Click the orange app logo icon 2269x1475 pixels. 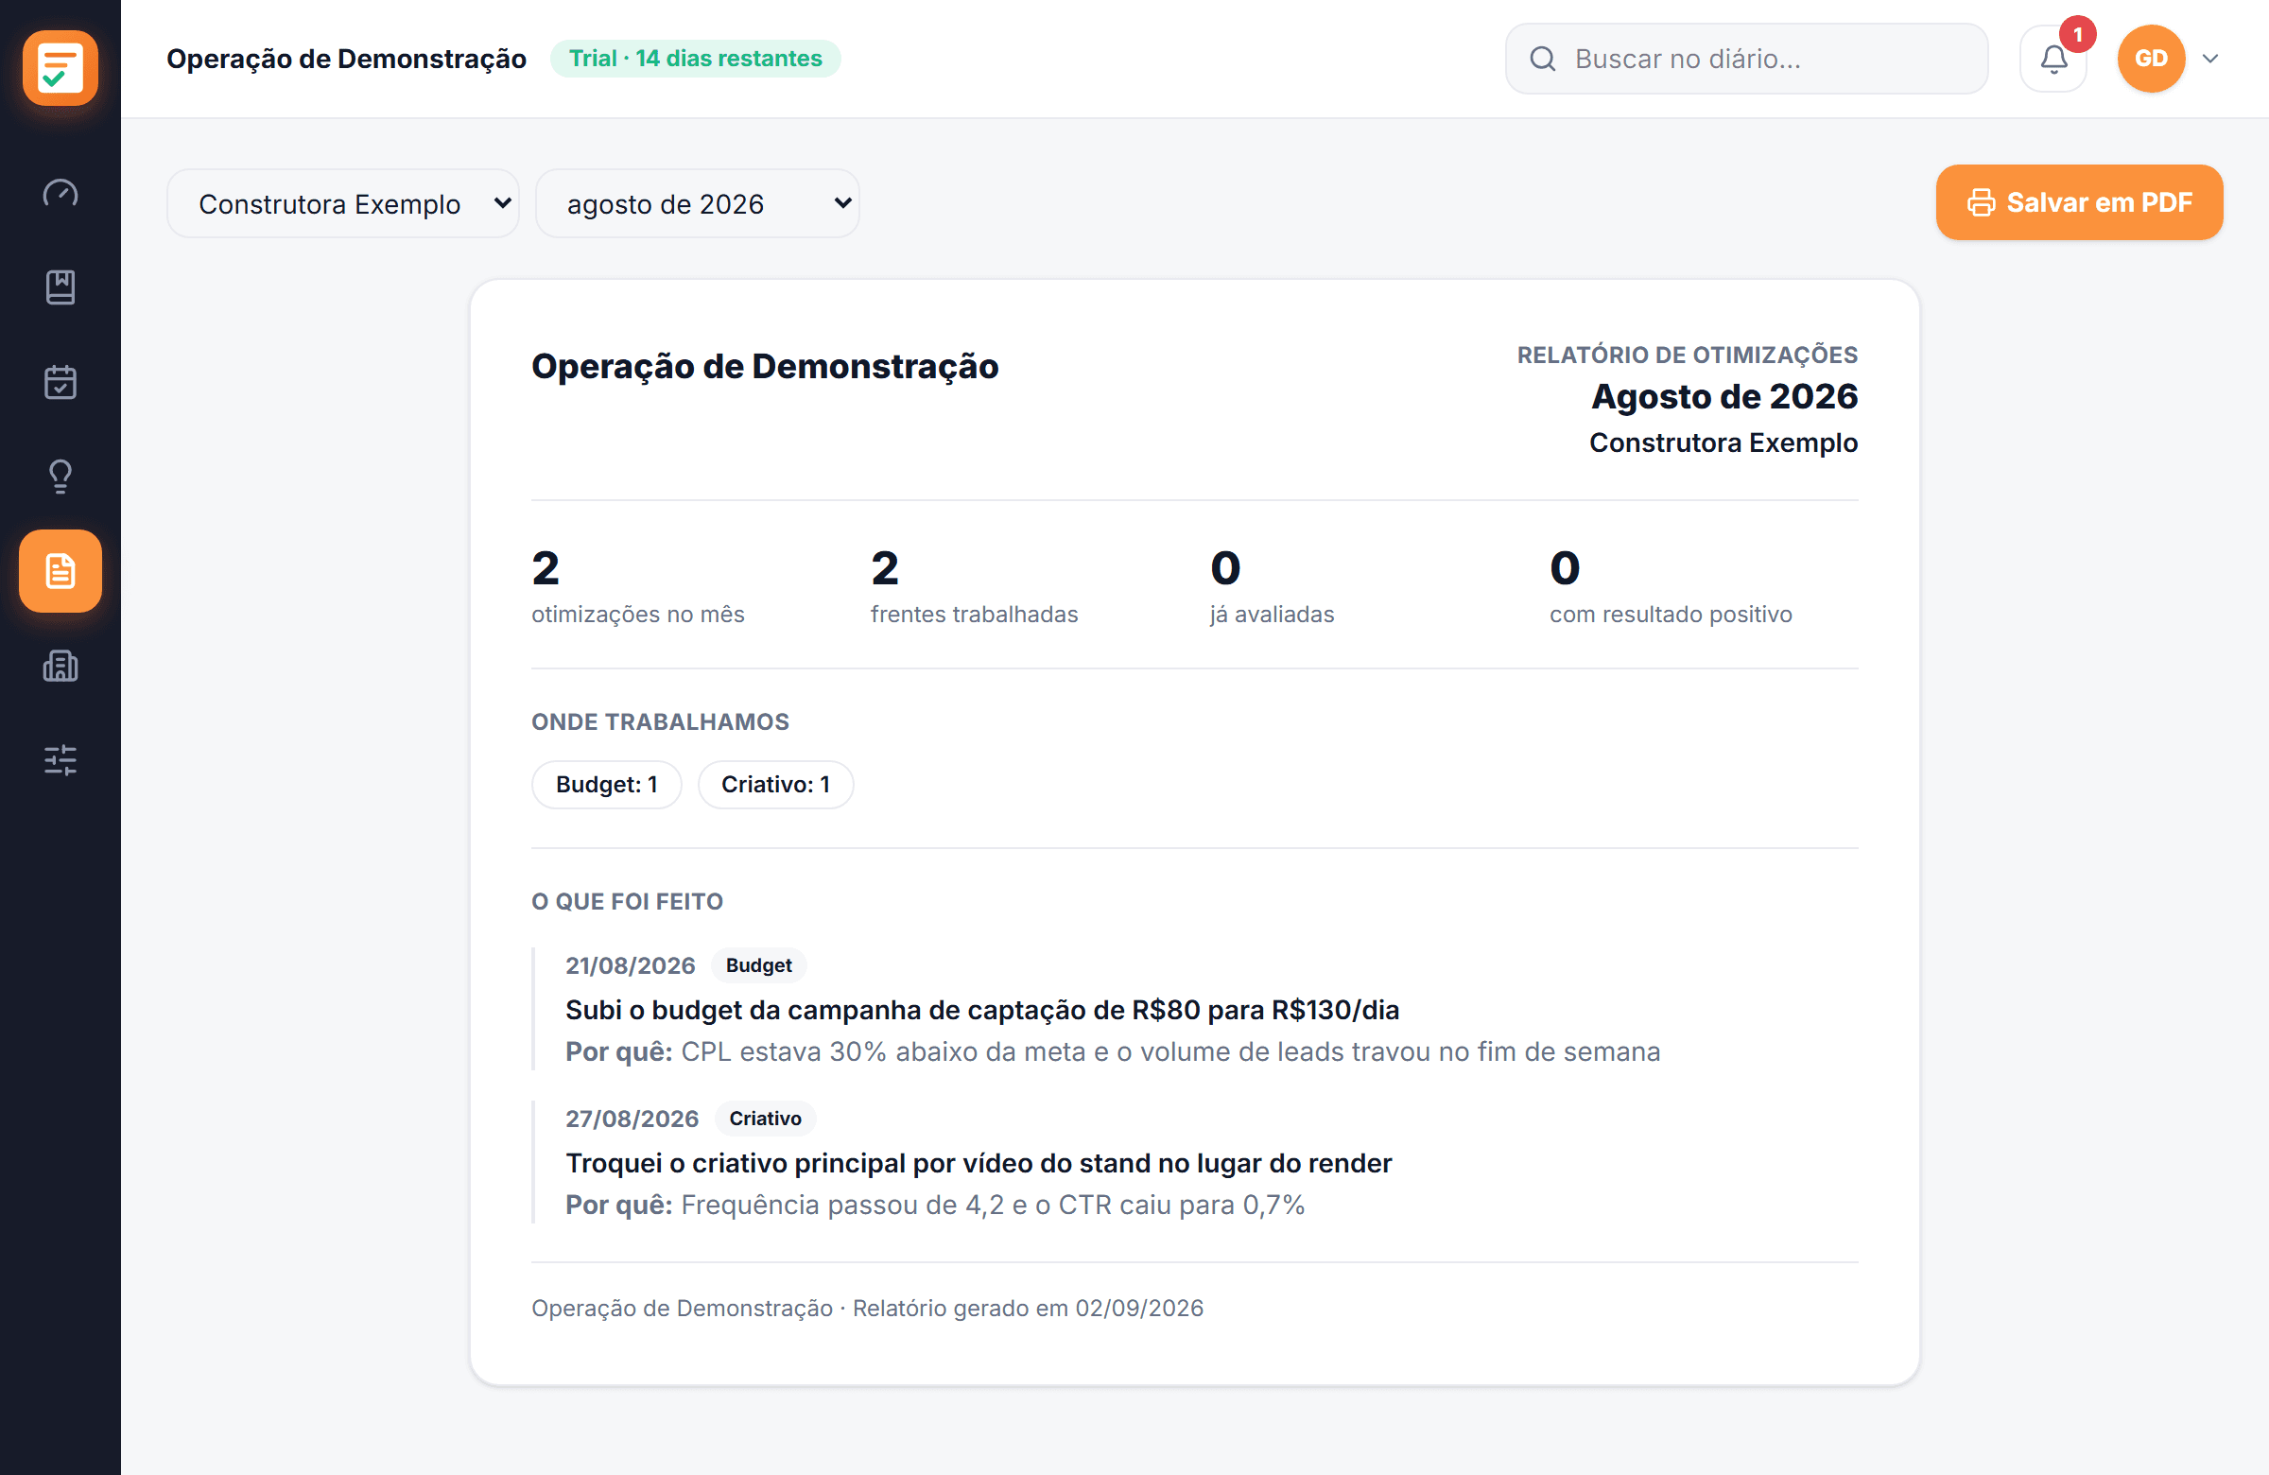coord(61,68)
